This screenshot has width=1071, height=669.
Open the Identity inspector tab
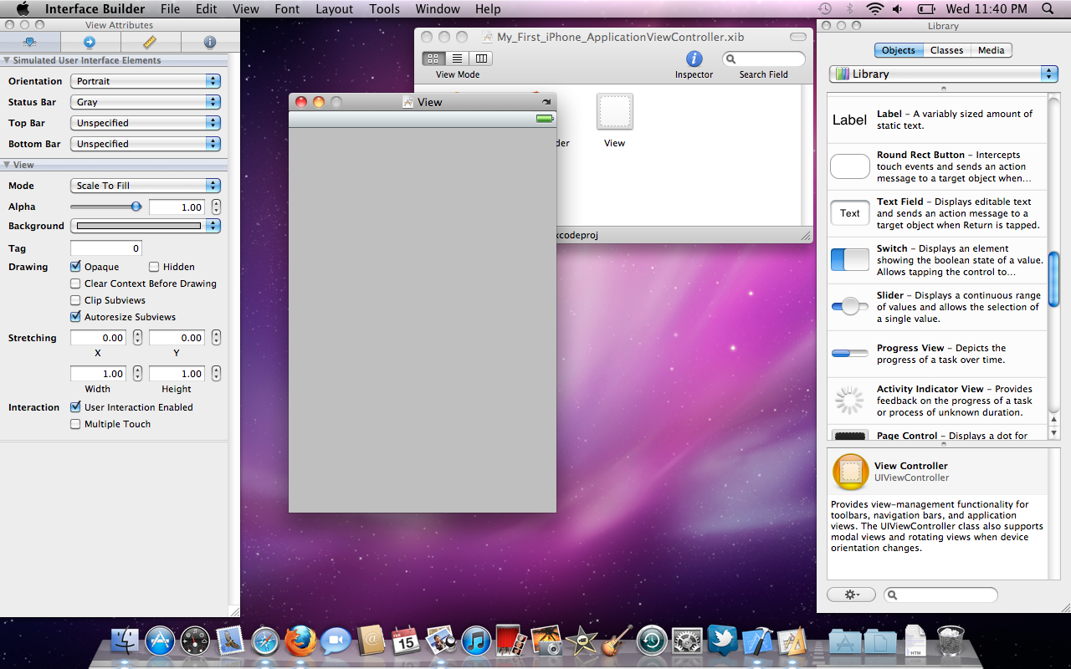(x=209, y=42)
